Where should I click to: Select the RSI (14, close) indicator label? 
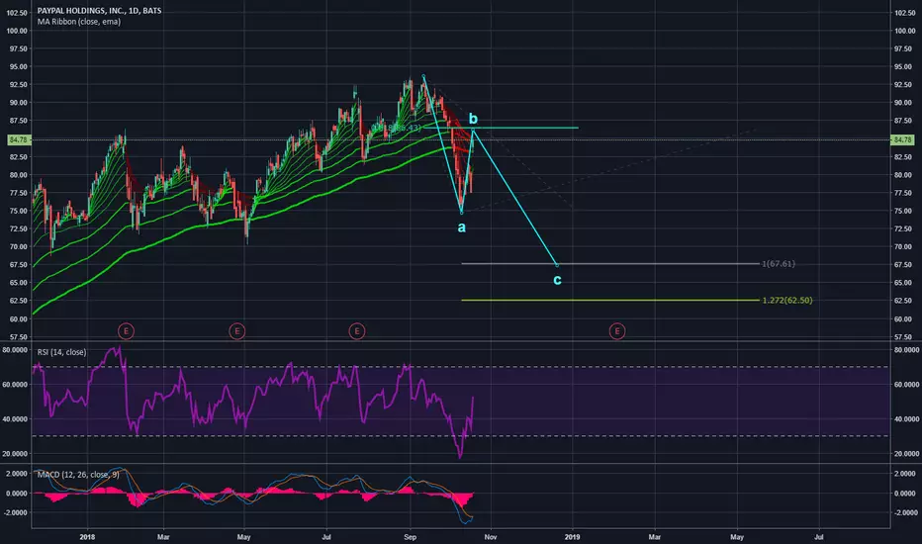[x=61, y=352]
